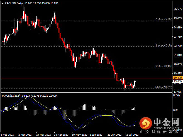Click the 18 Apr 2022 date label

pos(61,135)
